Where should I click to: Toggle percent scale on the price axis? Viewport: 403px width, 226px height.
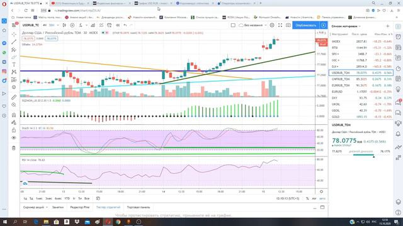point(307,198)
